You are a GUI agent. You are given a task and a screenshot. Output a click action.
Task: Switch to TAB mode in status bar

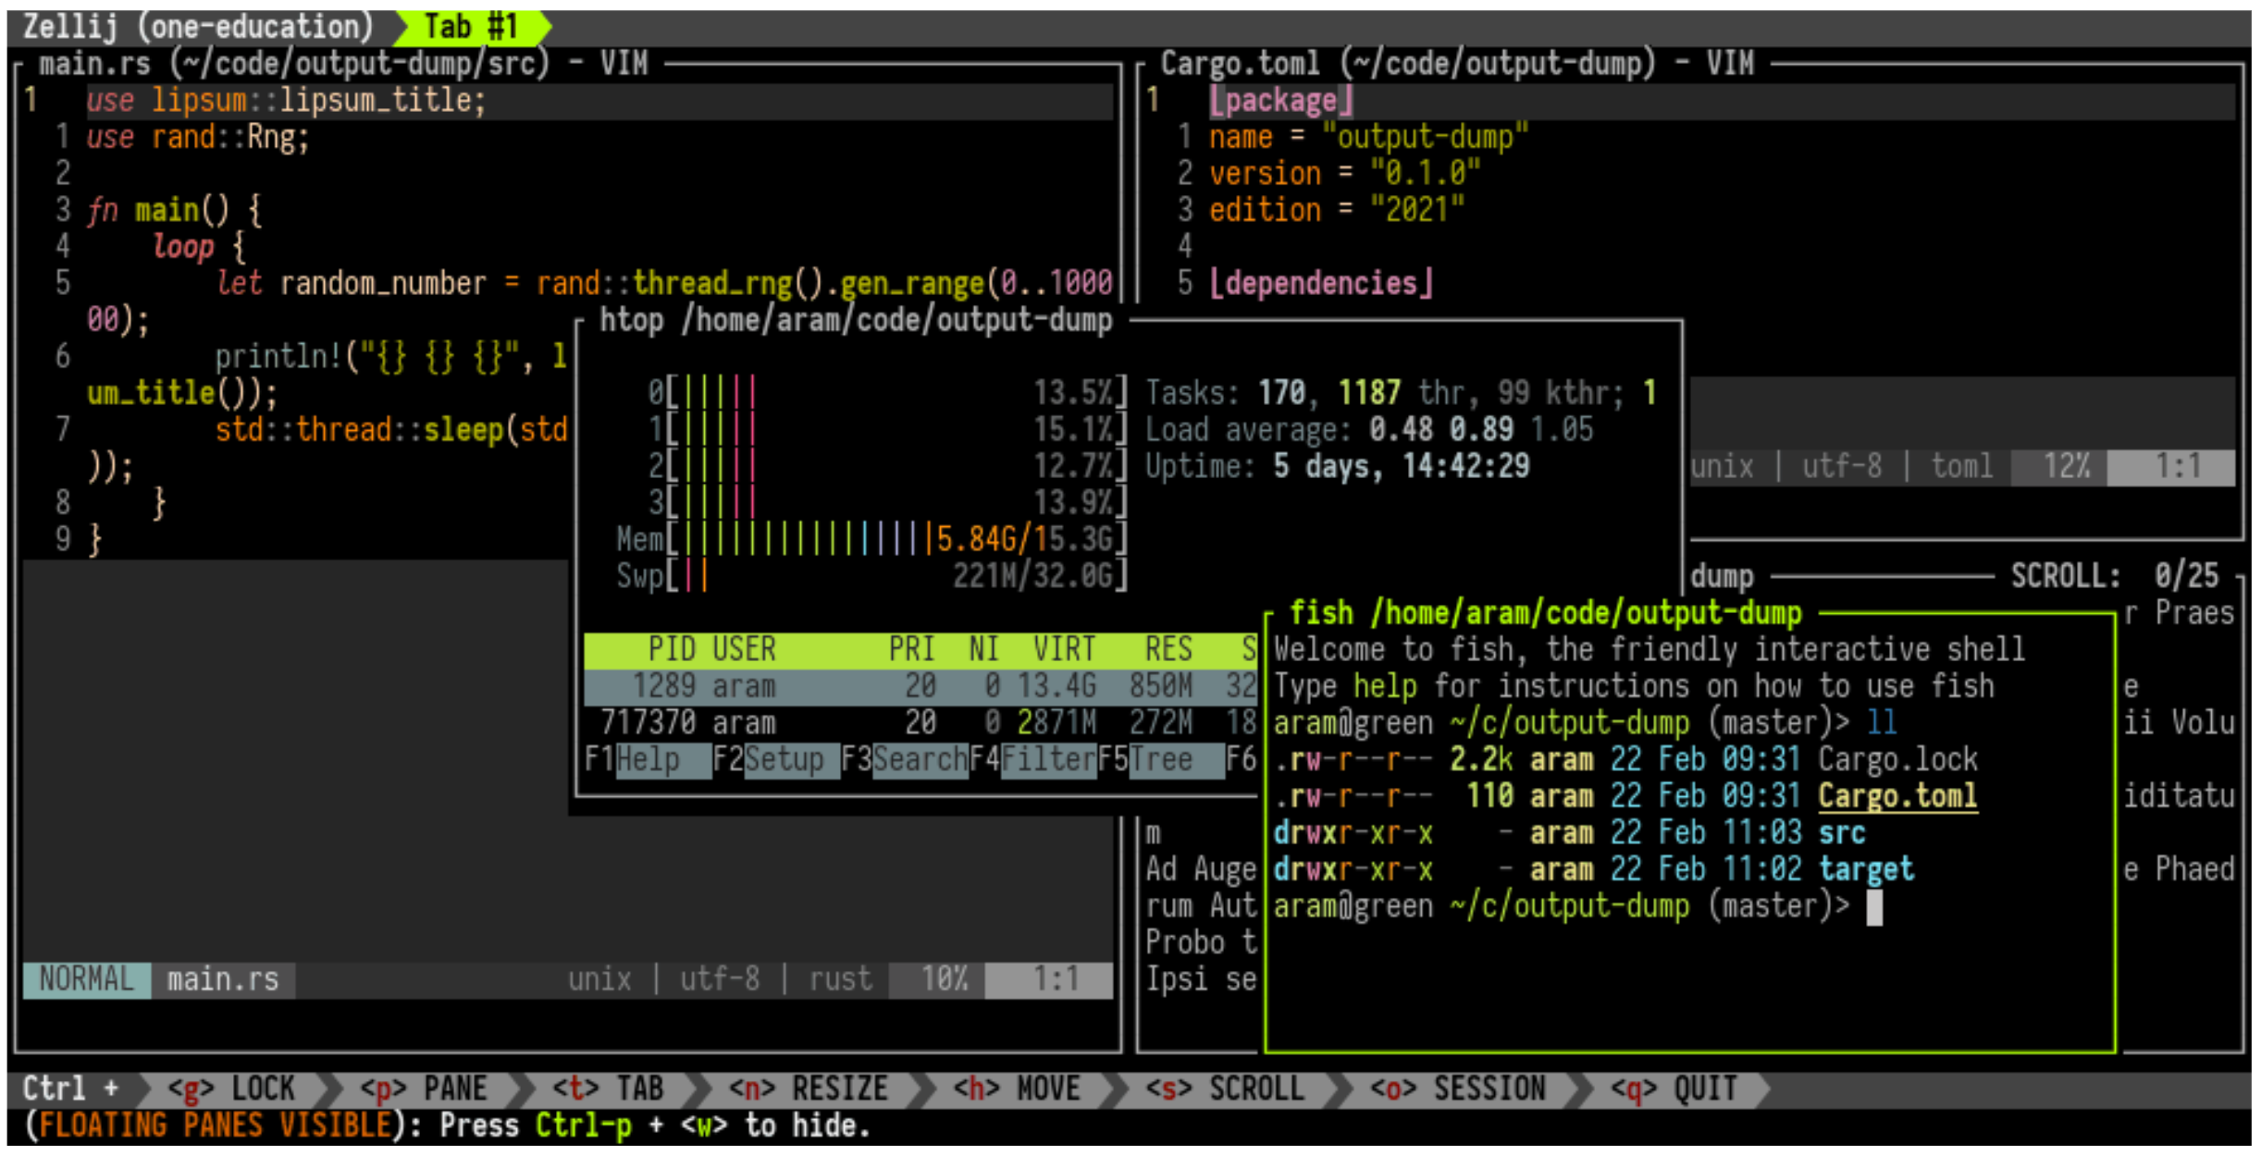click(x=608, y=1089)
